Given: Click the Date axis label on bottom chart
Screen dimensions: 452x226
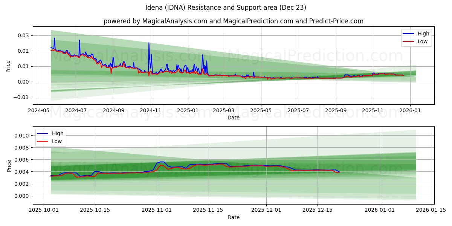Looking at the screenshot, I should point(234,217).
